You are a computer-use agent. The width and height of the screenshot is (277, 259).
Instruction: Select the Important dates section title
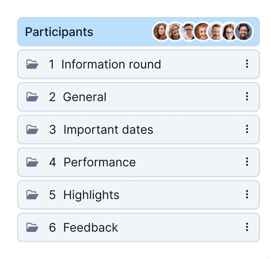pyautogui.click(x=108, y=129)
